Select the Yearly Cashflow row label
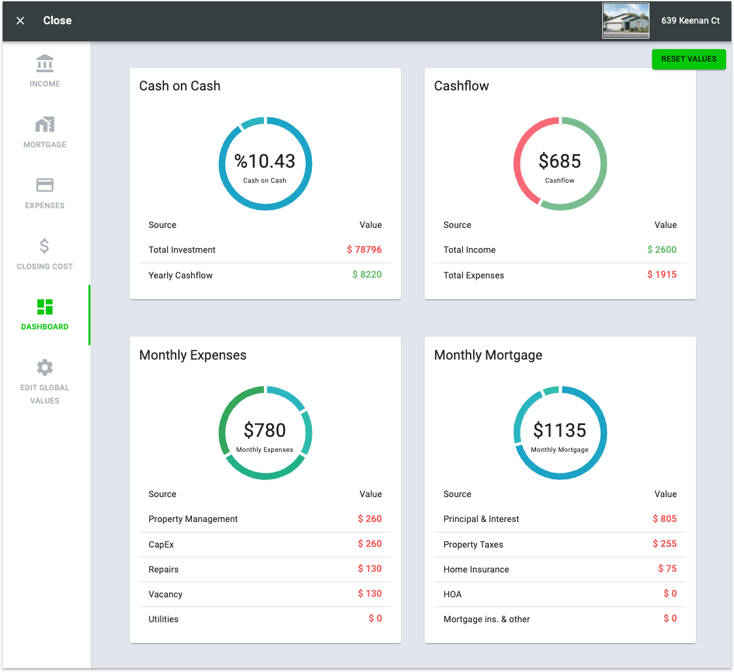734x672 pixels. 181,275
